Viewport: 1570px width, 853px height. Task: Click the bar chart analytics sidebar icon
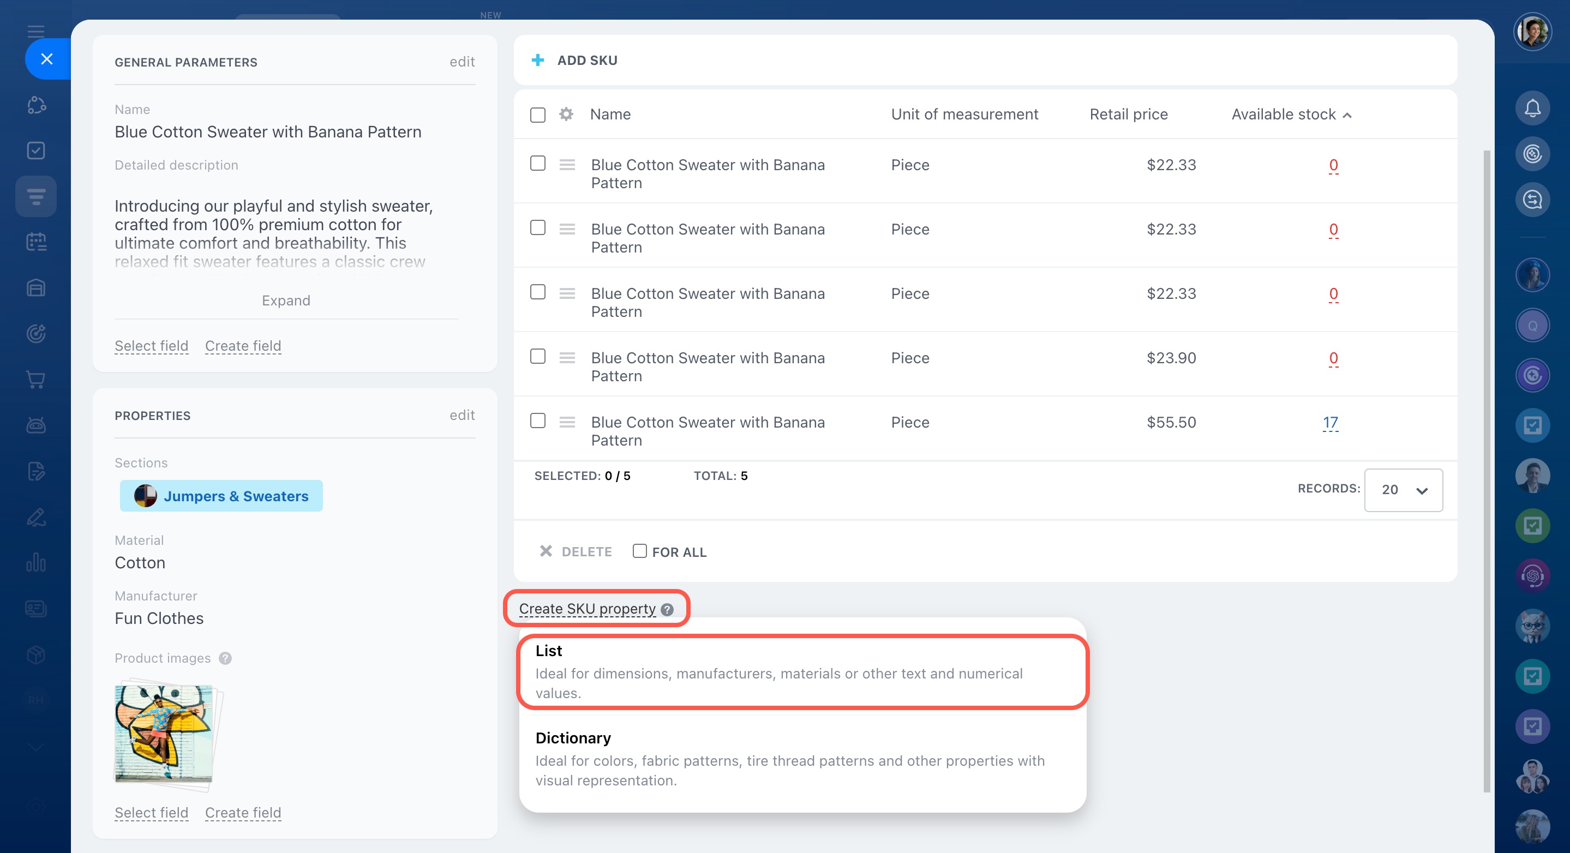tap(36, 562)
